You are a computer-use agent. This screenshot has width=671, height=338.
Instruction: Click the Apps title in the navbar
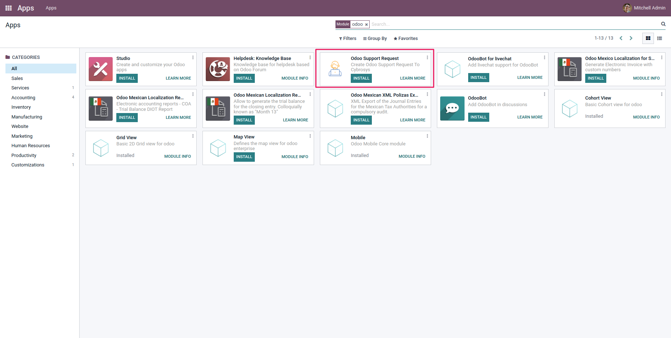point(25,8)
